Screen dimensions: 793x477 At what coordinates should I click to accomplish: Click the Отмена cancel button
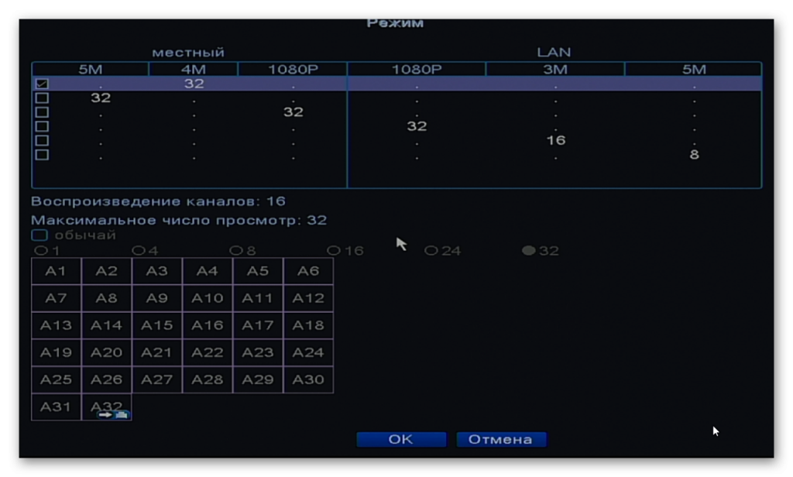click(x=501, y=439)
